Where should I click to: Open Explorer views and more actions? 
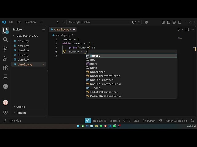click(43, 29)
